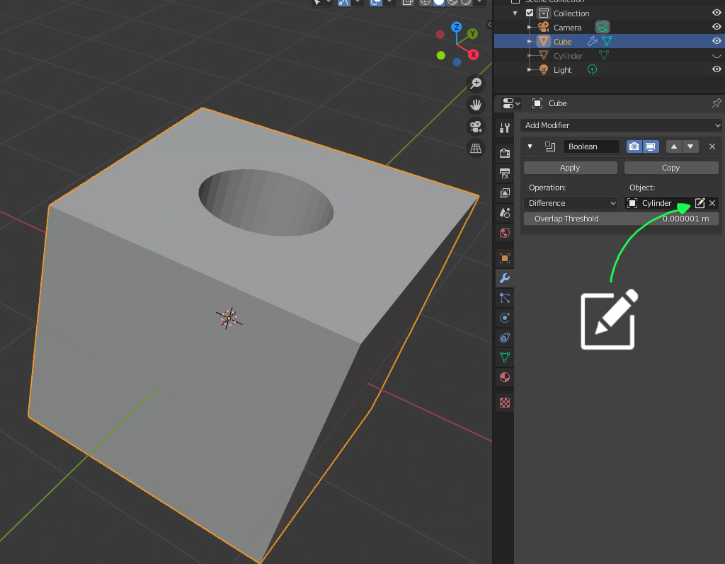Remove the Boolean modifier with its X
725x564 pixels.
click(x=712, y=146)
